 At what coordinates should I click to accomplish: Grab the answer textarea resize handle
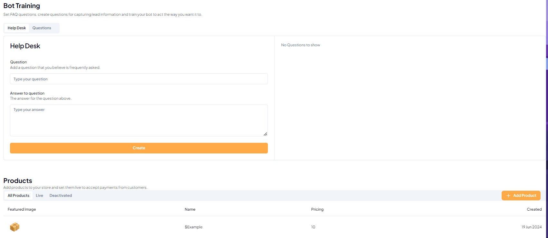click(265, 134)
